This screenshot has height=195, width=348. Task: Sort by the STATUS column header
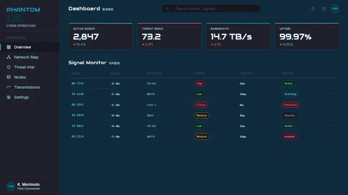click(288, 73)
